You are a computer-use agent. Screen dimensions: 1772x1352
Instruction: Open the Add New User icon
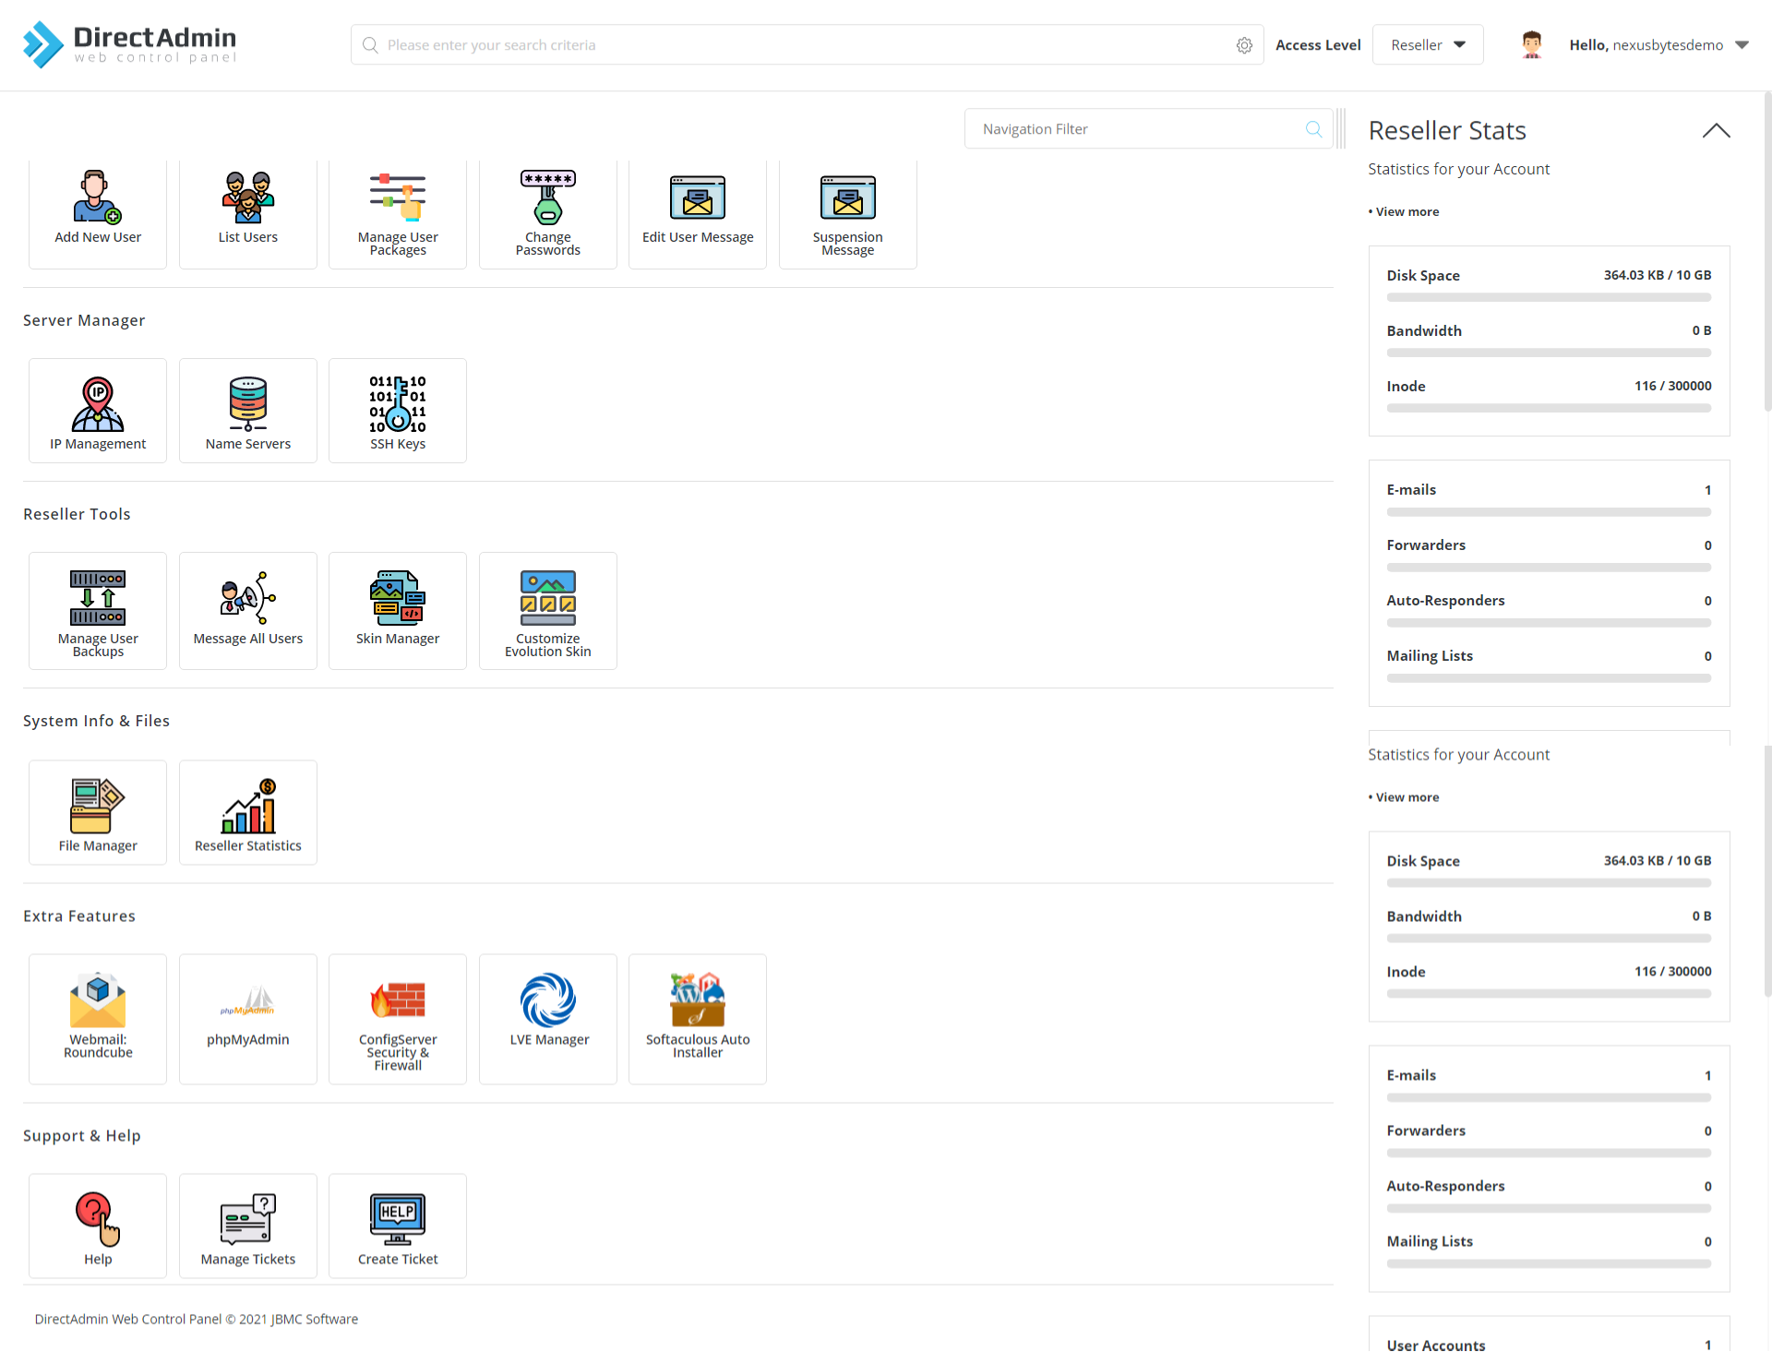[x=98, y=212]
